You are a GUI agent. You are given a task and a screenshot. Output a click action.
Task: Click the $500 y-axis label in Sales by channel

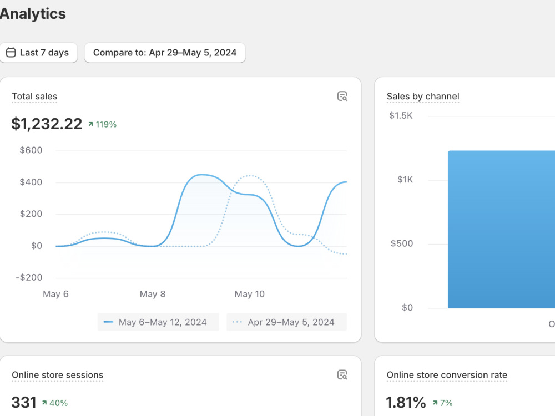(402, 243)
